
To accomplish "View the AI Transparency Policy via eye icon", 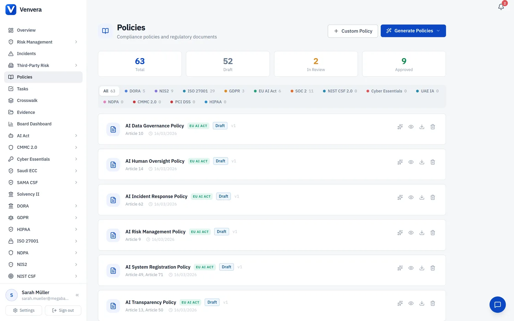I will (411, 303).
